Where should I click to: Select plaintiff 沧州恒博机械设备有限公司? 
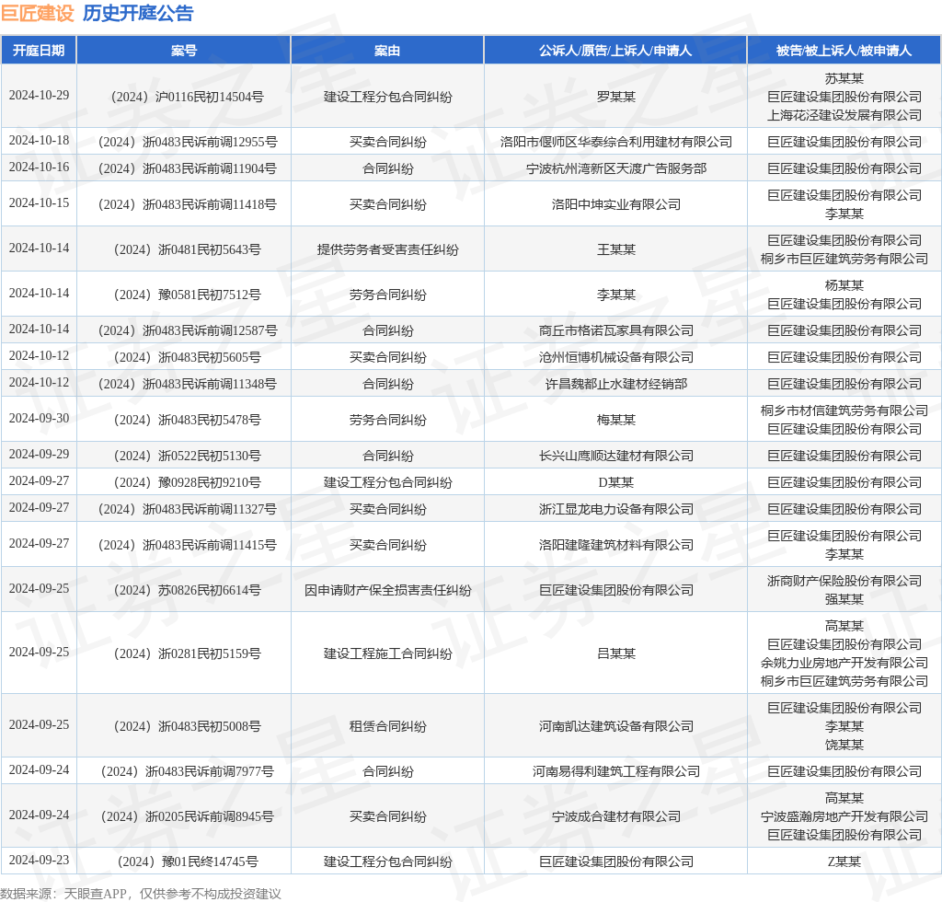pos(615,358)
